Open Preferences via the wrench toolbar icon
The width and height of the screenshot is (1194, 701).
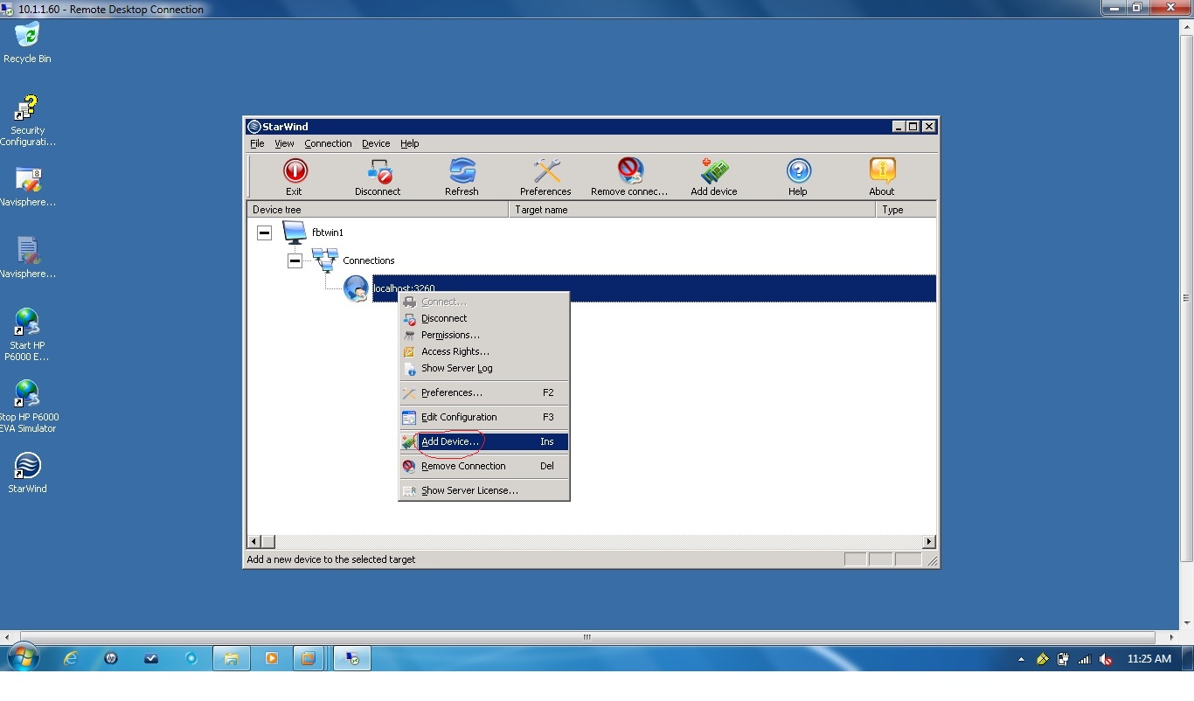click(545, 175)
